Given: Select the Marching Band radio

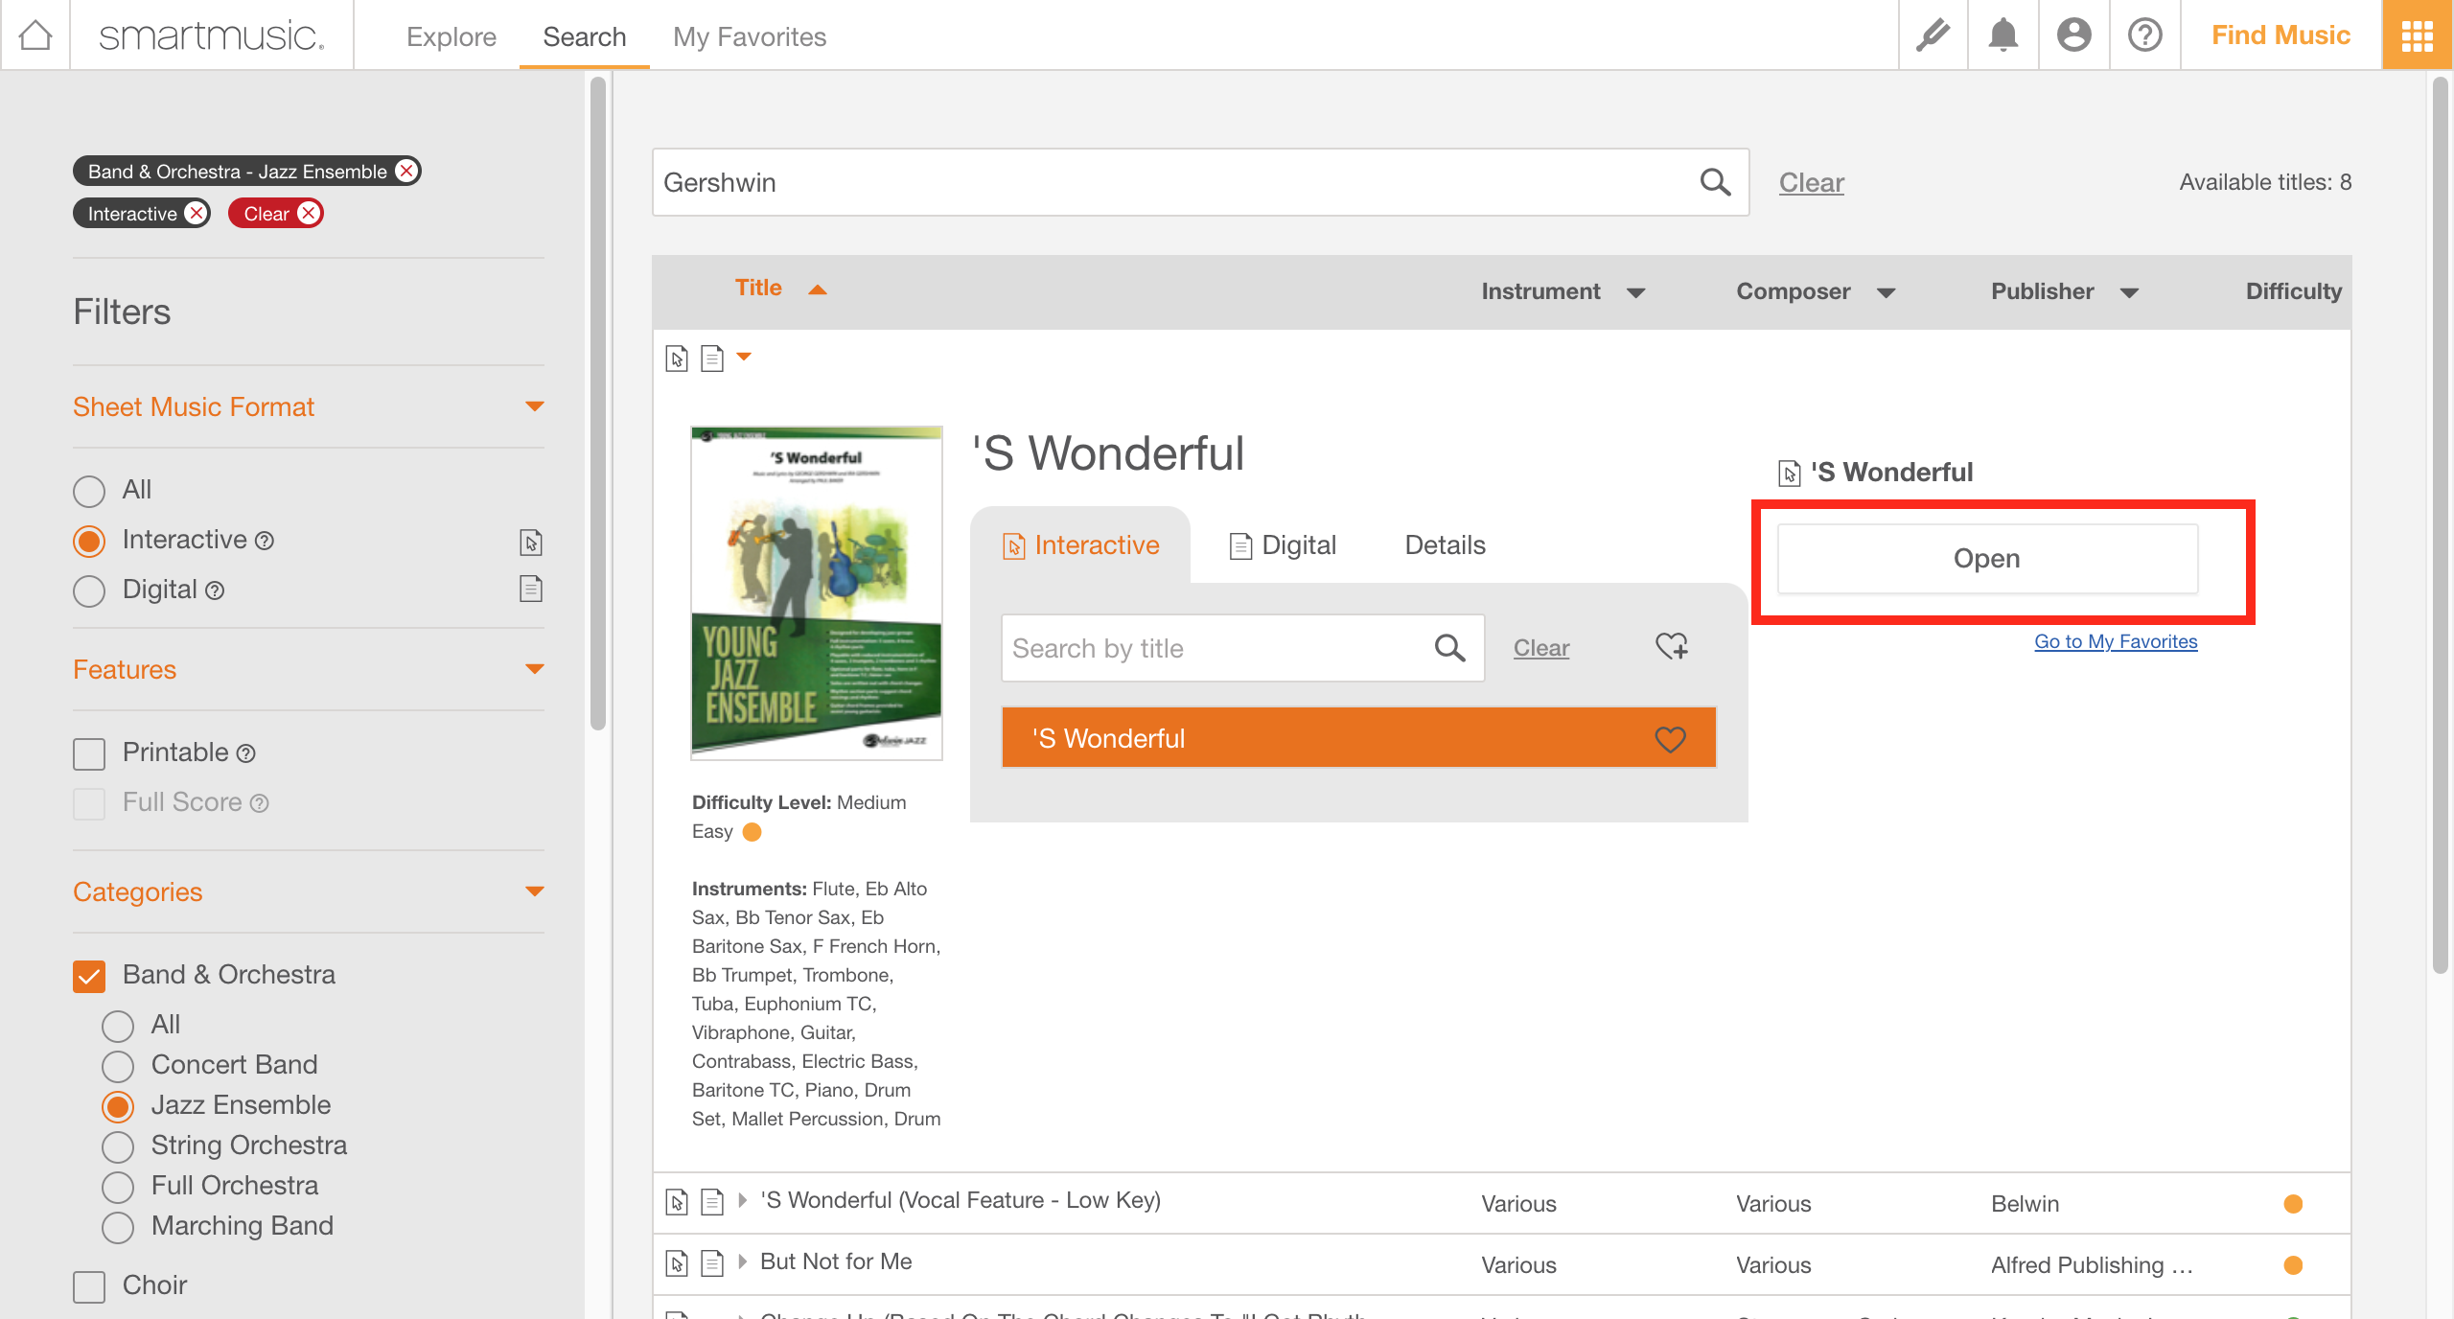Looking at the screenshot, I should (118, 1227).
